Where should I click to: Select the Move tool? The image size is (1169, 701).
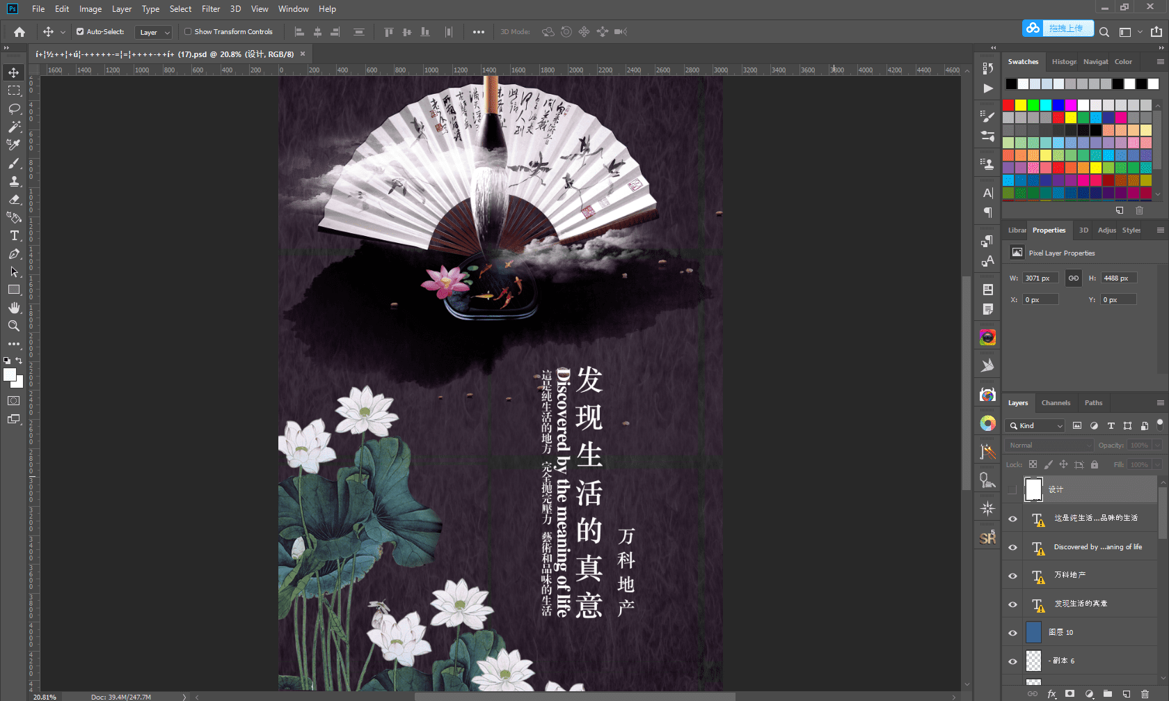pos(14,72)
